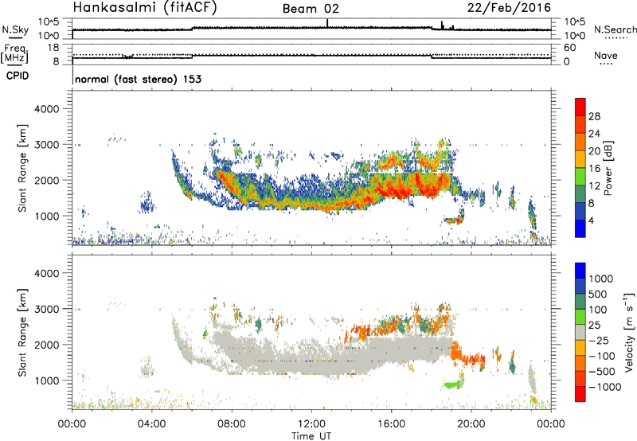637x441 pixels.
Task: Click the 1000 tick on the velocity colorbar
Action: 601,279
